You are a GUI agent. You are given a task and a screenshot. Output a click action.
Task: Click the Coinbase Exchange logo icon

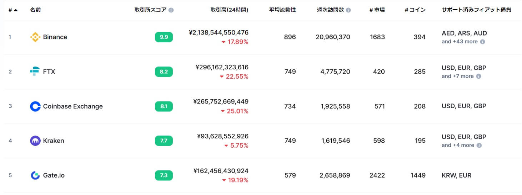[x=35, y=106]
